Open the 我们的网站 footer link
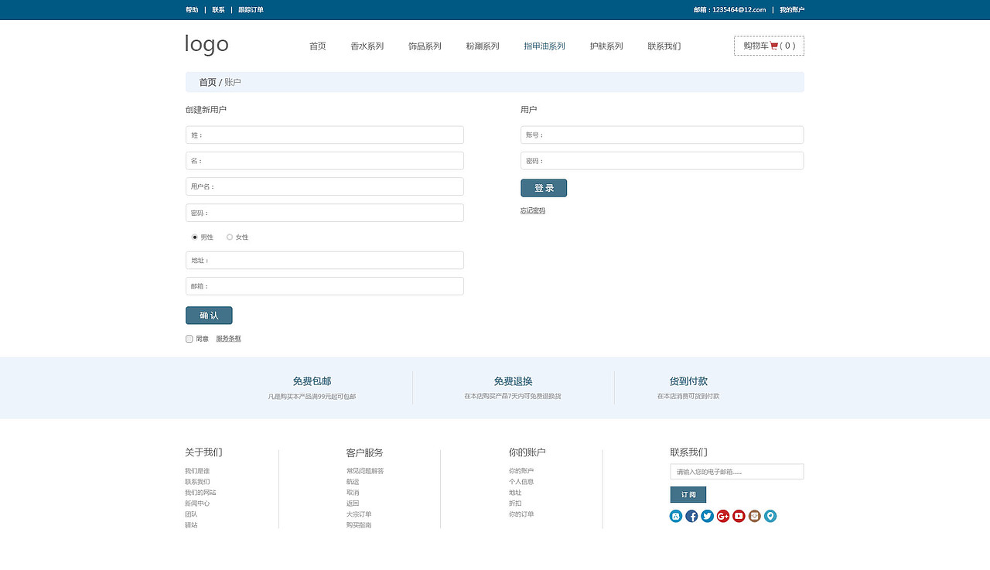Viewport: 990px width, 570px height. [200, 493]
